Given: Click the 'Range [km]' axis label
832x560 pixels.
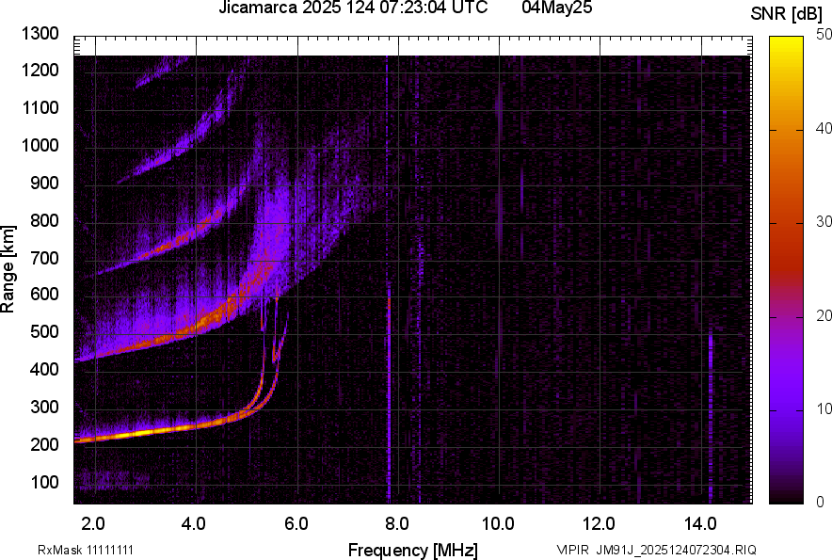Looking at the screenshot, I should click(8, 269).
